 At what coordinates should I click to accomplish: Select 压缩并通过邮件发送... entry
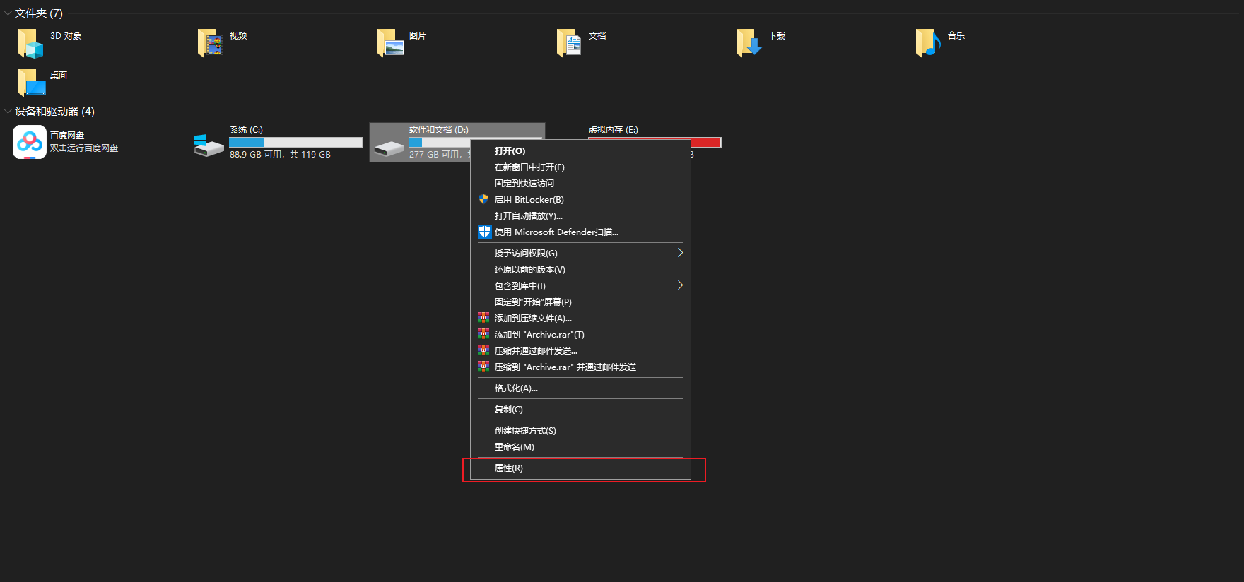[x=580, y=351]
